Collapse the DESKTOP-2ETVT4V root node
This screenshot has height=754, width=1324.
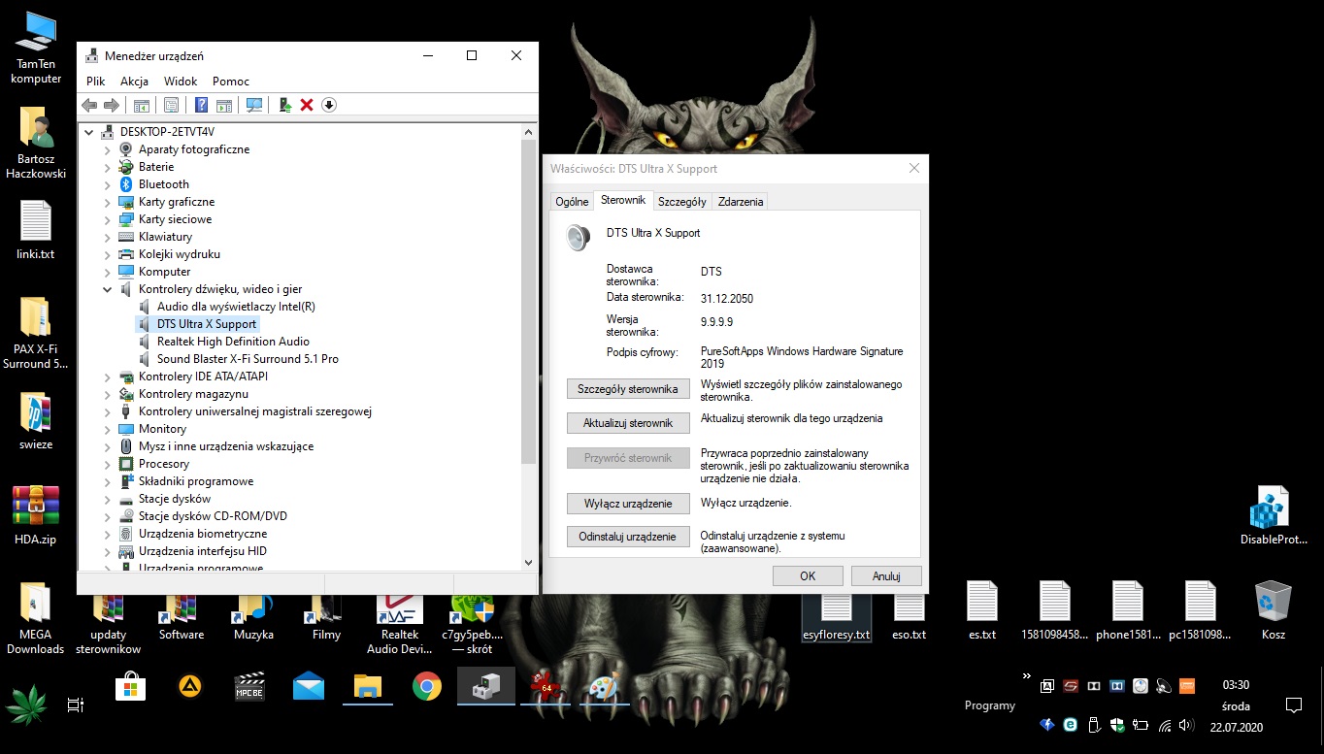pos(89,132)
